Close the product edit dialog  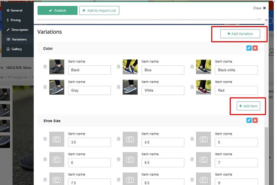point(259,8)
